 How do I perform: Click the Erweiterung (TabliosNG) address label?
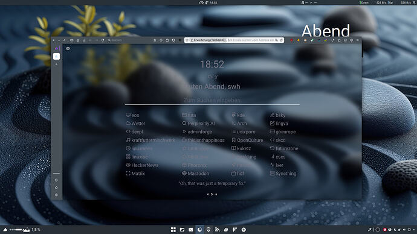pos(208,40)
